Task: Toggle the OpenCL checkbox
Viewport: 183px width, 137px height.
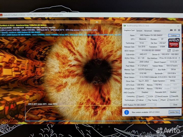Action: click(137, 96)
